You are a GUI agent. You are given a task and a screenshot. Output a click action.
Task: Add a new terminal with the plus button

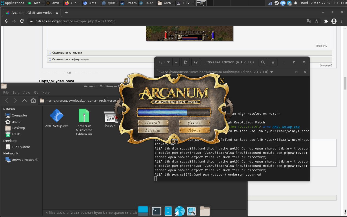pos(176,62)
